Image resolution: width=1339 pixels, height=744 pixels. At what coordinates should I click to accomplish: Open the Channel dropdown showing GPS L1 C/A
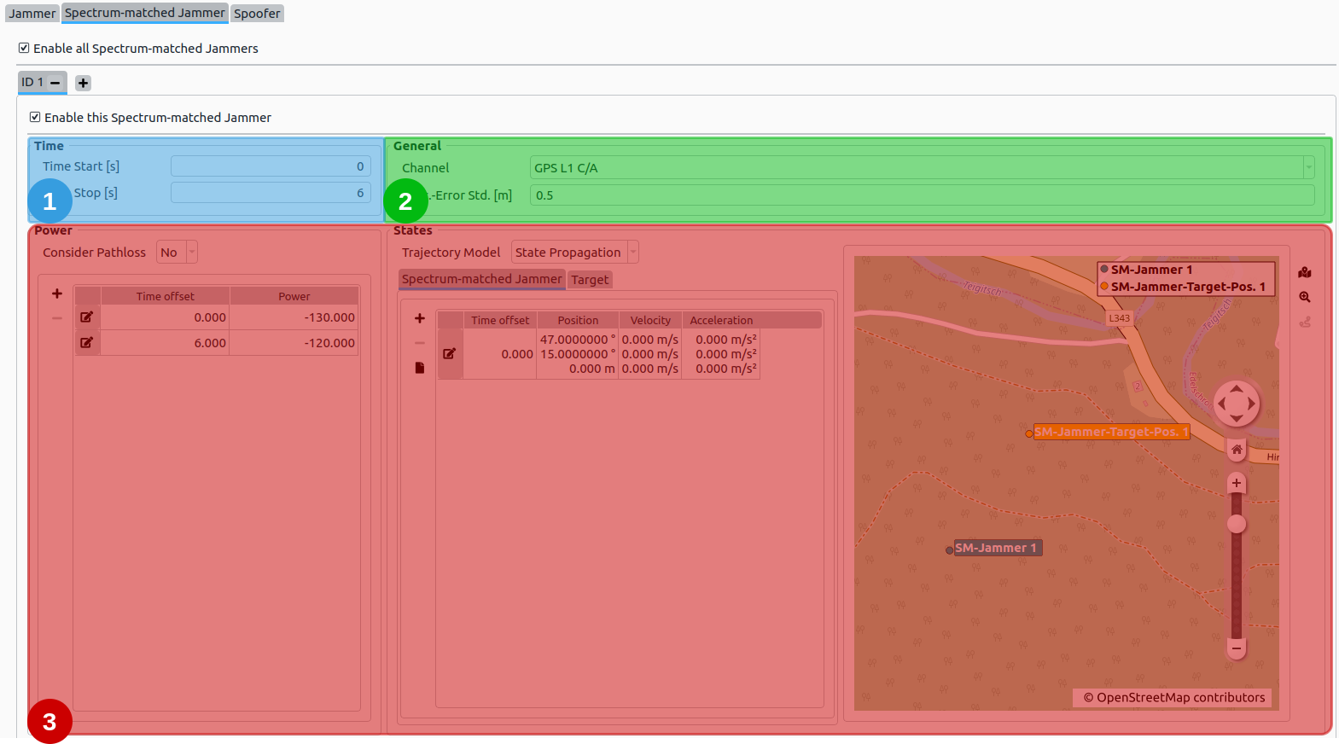click(922, 167)
